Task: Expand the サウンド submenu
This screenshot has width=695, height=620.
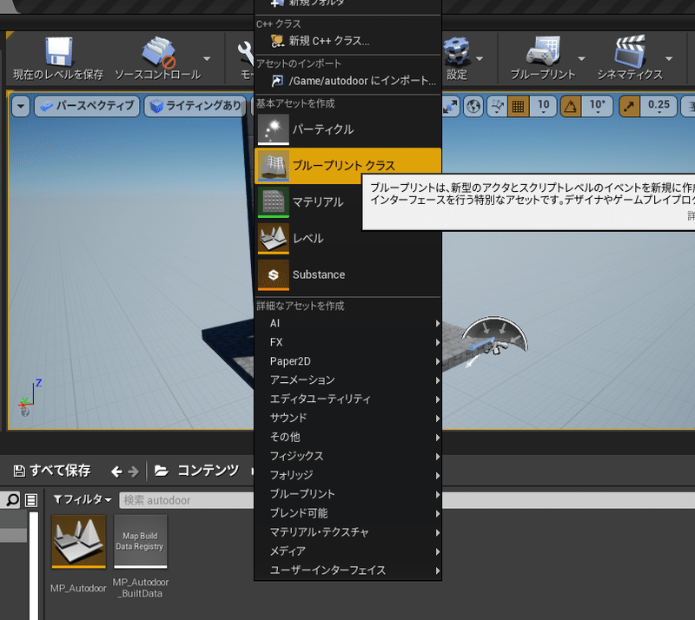Action: click(348, 418)
